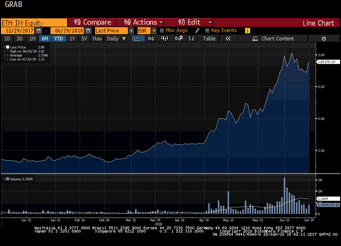Viewport: 341px width, 246px height.
Task: Collapse panel with double left arrows
Action: 228,39
